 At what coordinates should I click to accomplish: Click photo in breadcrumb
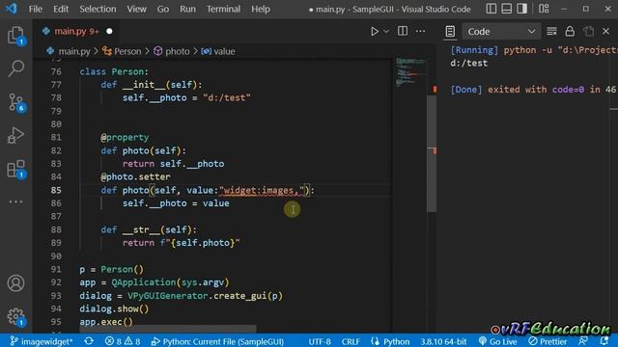pos(178,51)
